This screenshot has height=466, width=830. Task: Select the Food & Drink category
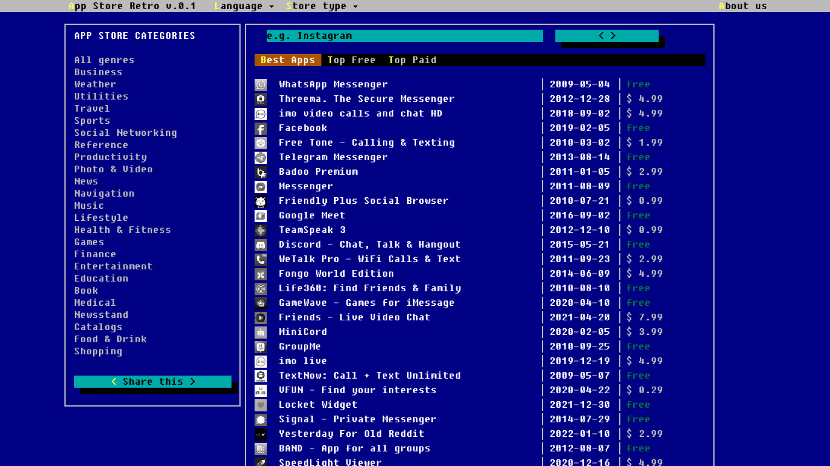111,339
